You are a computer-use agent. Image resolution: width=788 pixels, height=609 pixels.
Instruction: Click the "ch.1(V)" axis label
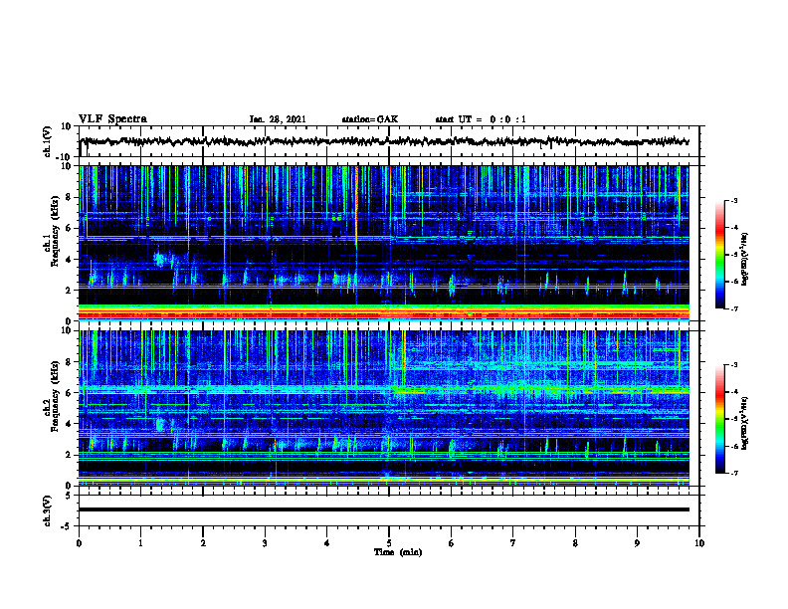coord(48,141)
